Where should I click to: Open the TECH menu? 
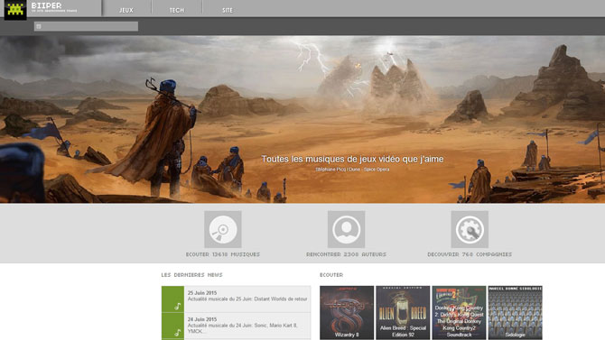tap(177, 11)
